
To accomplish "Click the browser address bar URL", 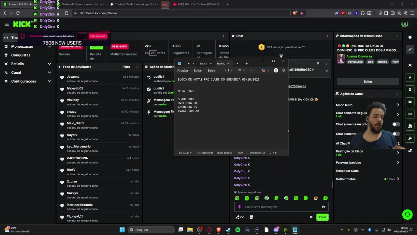I will 98,13.
